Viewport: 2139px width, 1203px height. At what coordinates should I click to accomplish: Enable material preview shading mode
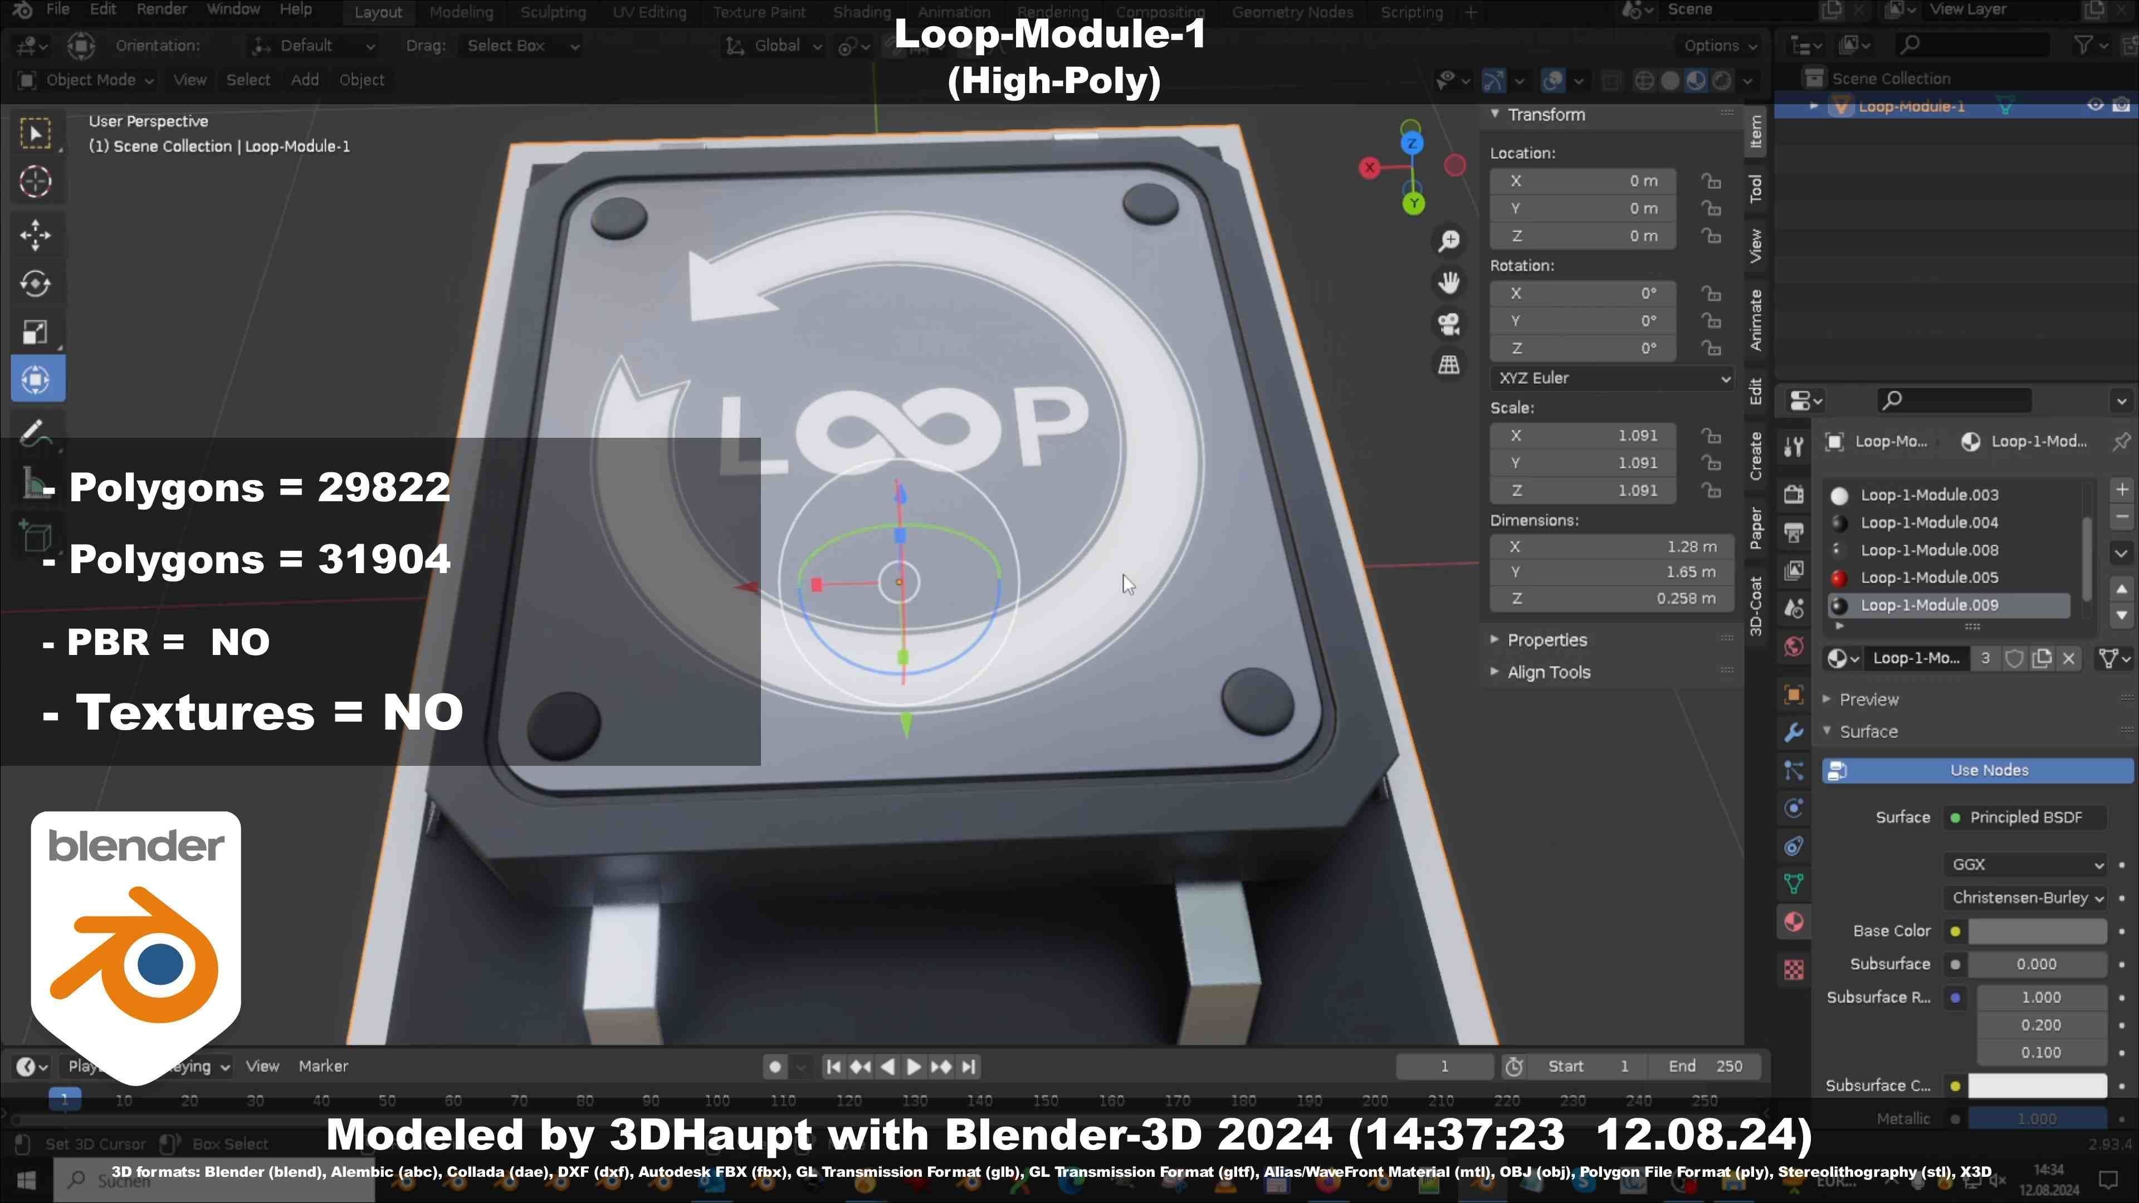(x=1696, y=81)
